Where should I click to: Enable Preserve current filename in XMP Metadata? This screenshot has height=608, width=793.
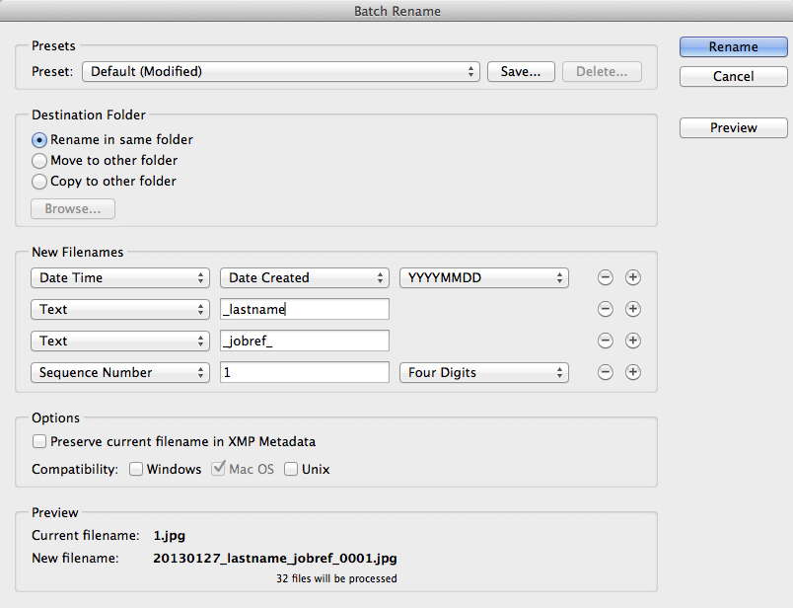pyautogui.click(x=39, y=442)
